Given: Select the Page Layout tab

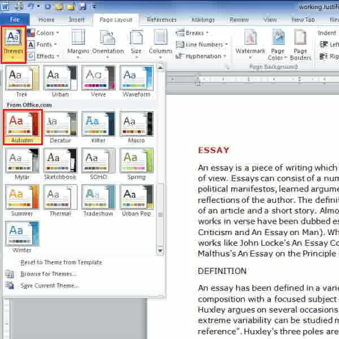Looking at the screenshot, I should coord(116,20).
